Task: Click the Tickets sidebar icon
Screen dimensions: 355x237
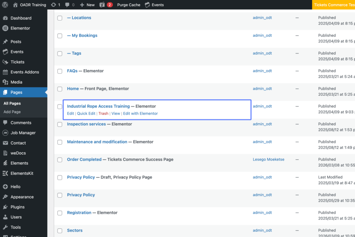Action: click(5, 62)
